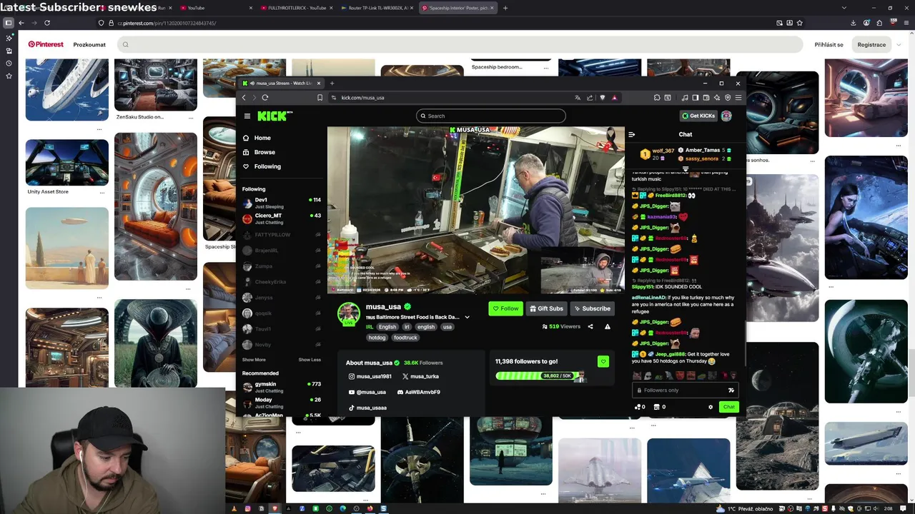The image size is (915, 514).
Task: Expand the stream title chevron
Action: point(467,317)
